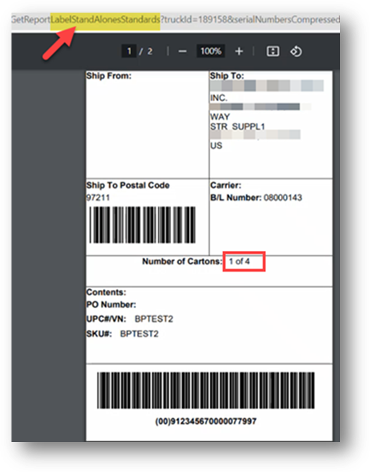
Task: Select the page number field showing 1
Action: pos(129,51)
